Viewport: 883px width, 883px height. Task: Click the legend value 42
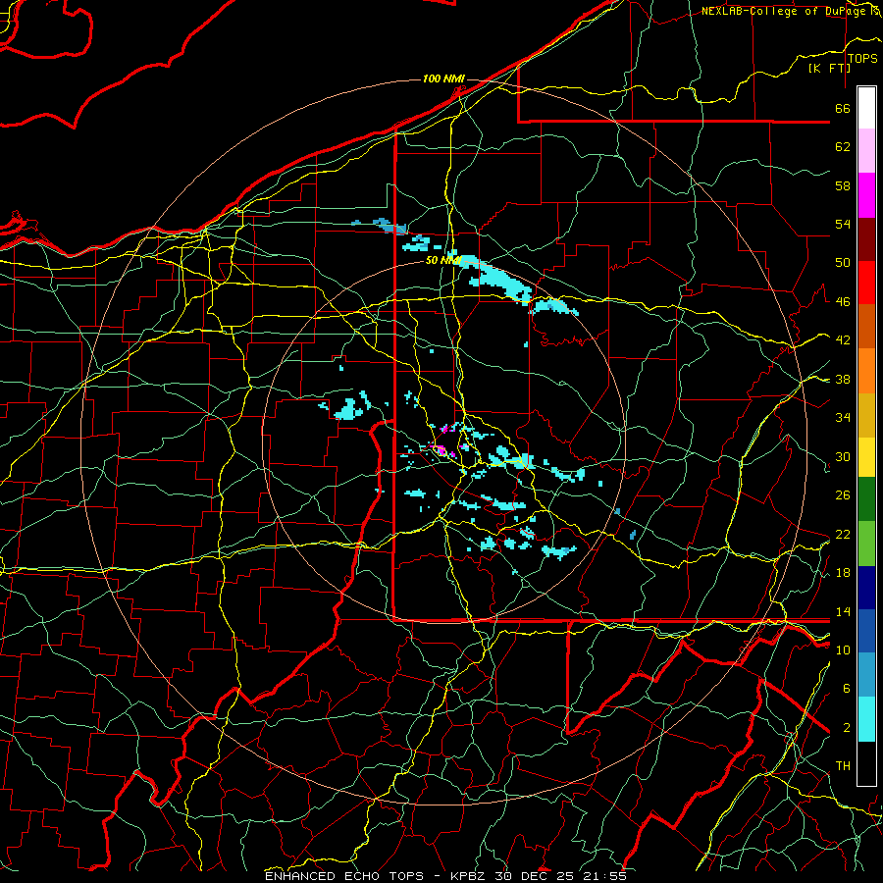click(843, 340)
